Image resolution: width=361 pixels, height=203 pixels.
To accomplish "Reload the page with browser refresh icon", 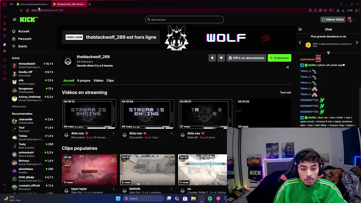I will [21, 10].
